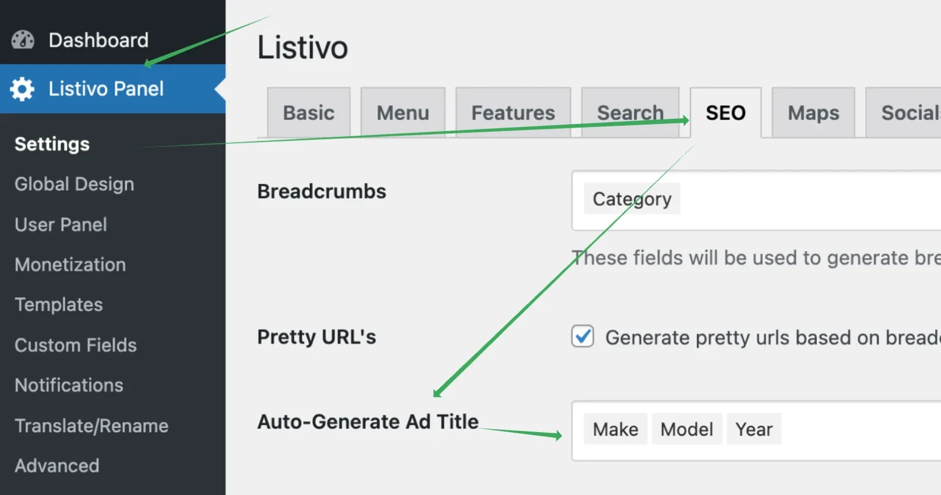Click the Listivo page heading
941x495 pixels.
point(303,47)
